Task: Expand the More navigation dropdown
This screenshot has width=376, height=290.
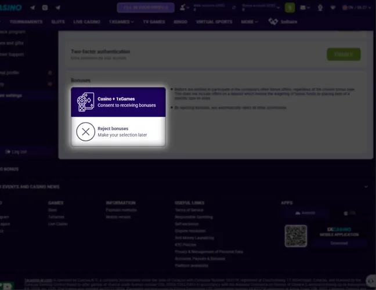Action: click(250, 22)
